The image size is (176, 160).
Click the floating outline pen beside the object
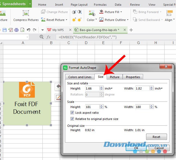(x=58, y=97)
